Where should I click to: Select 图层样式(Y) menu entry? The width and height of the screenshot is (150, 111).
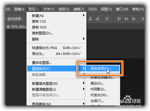coord(56,68)
